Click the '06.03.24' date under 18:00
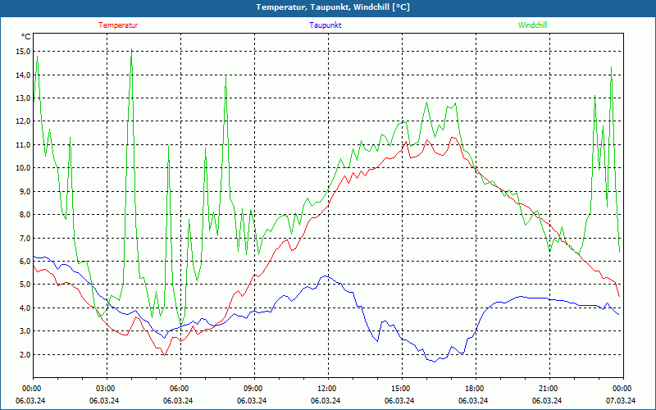This screenshot has height=410, width=656. (x=473, y=400)
